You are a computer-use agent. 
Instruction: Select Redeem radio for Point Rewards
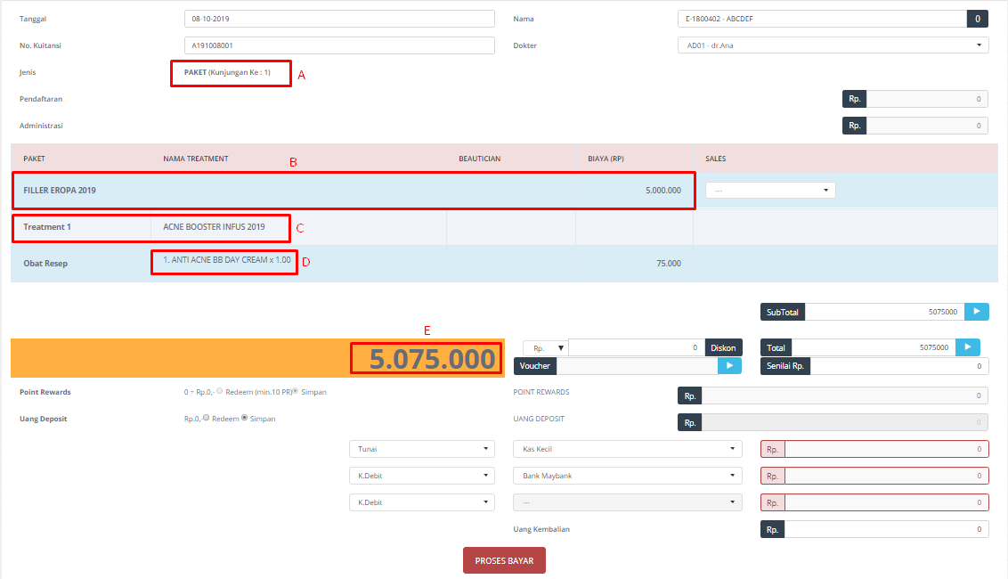tap(219, 392)
